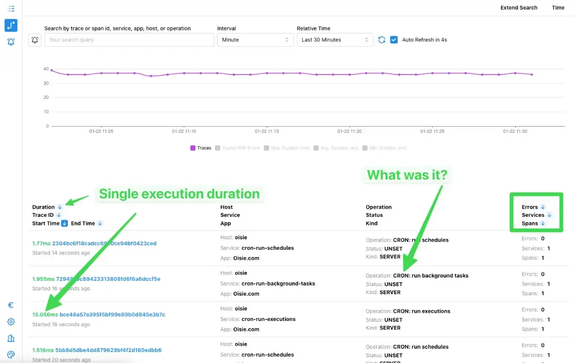Click the alarm bell button beside search
This screenshot has height=363, width=574.
point(35,40)
